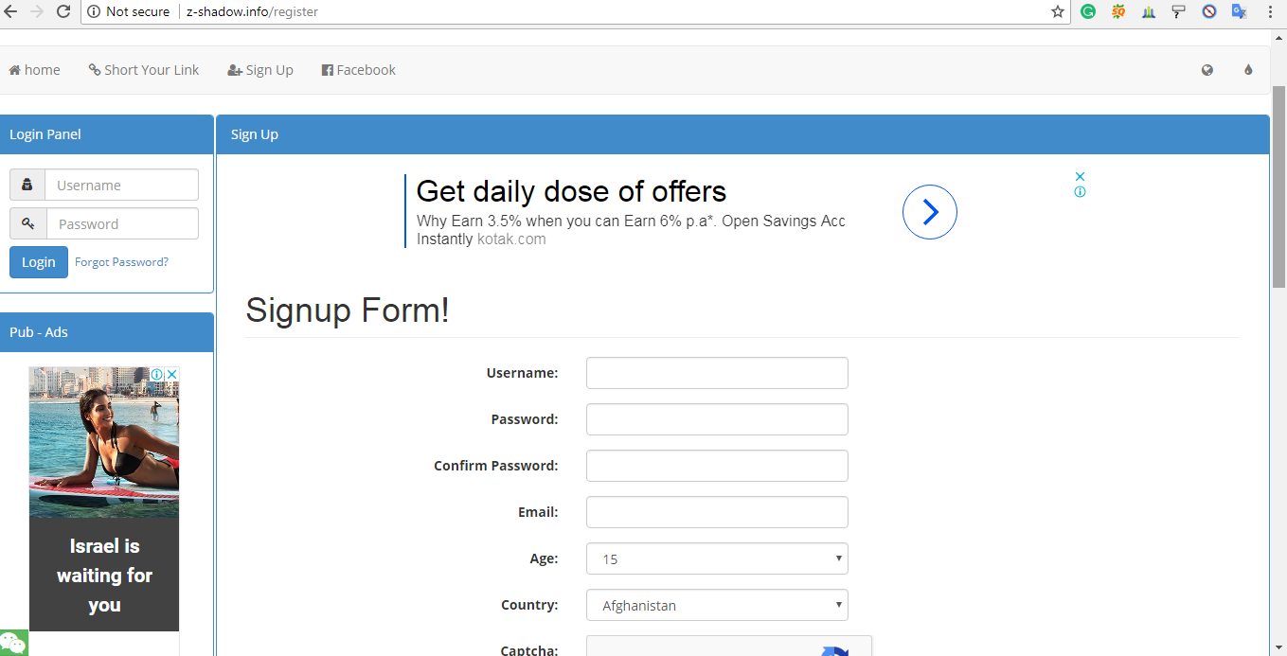The image size is (1287, 656).
Task: Click the Israel is waiting ad thumbnail
Action: pyautogui.click(x=104, y=499)
